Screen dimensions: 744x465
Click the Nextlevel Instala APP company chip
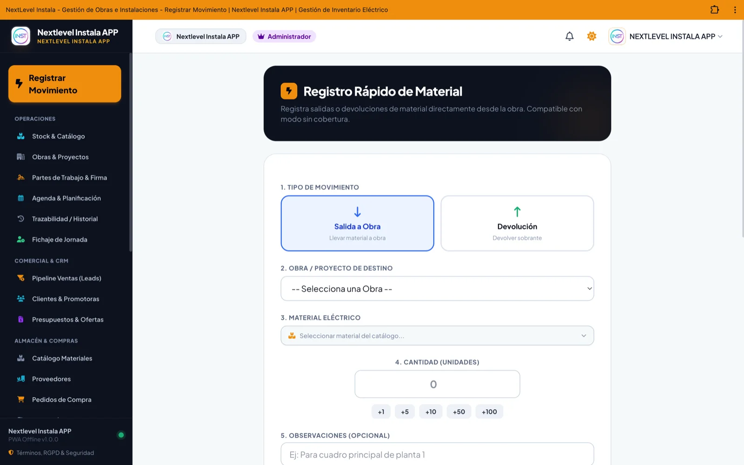click(201, 36)
